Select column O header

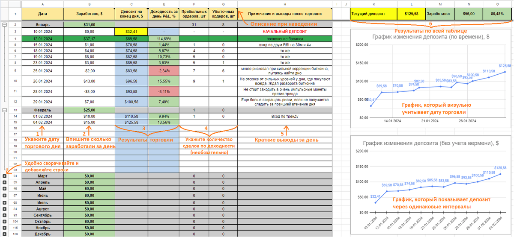[x=498, y=3]
